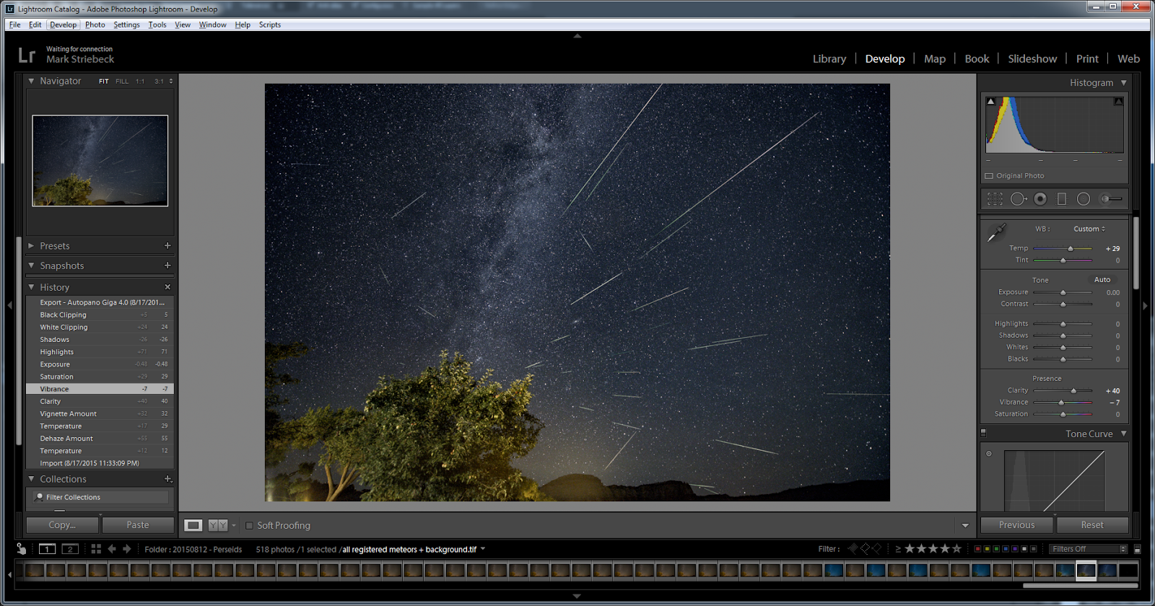Toggle Original Photo option under histogram
The height and width of the screenshot is (606, 1155).
[x=989, y=175]
